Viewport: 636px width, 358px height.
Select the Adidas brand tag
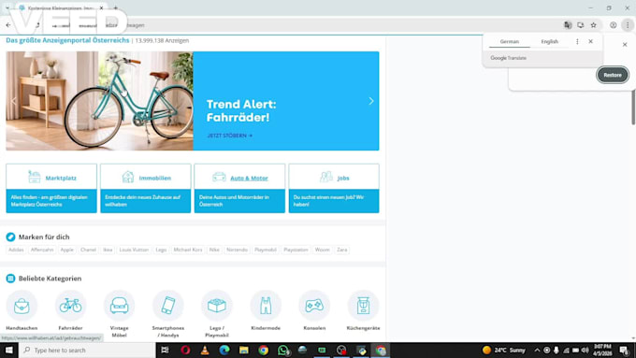pyautogui.click(x=16, y=250)
